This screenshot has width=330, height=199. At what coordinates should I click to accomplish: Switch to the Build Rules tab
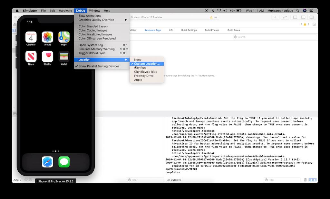tap(234, 30)
